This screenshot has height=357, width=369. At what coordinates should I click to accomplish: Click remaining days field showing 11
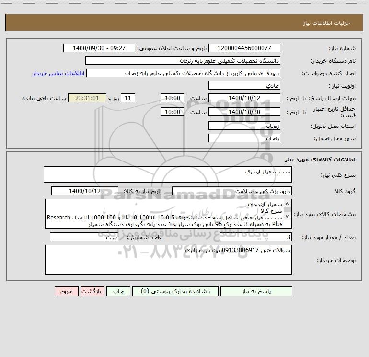tap(128, 98)
